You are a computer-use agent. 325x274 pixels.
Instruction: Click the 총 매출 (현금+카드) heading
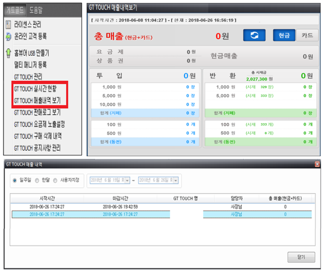pos(123,36)
